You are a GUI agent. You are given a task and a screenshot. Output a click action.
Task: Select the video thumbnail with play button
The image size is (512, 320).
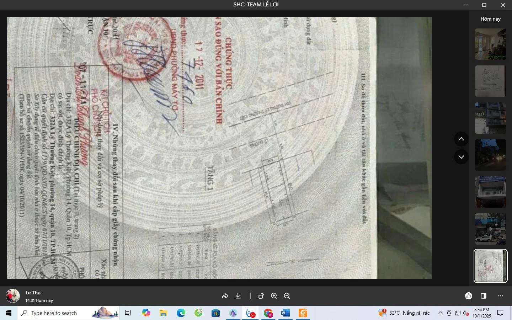pos(491,229)
